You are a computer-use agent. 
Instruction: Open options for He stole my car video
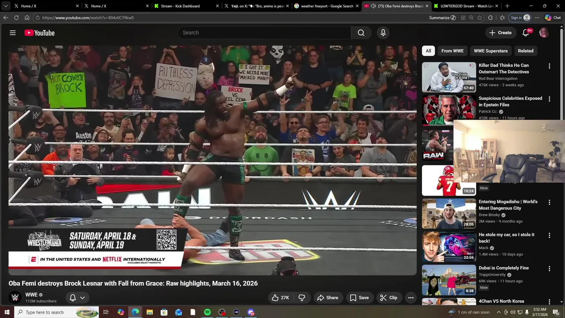tap(550, 235)
